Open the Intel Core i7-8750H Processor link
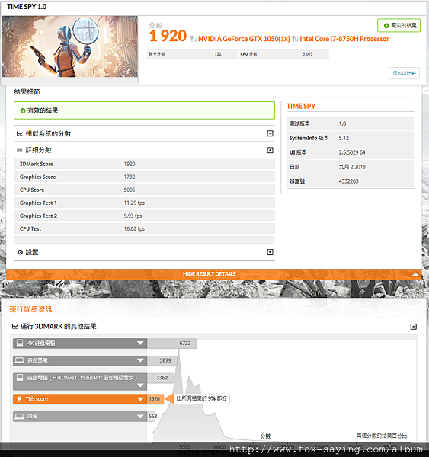This screenshot has width=429, height=457. point(344,39)
